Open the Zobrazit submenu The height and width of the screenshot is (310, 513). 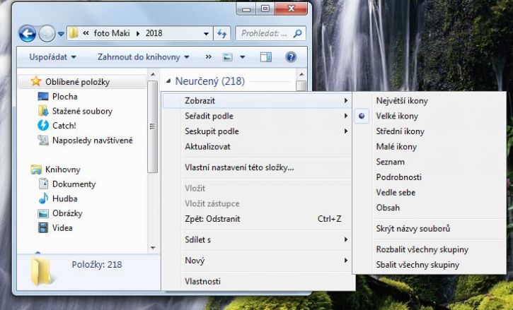[258, 100]
